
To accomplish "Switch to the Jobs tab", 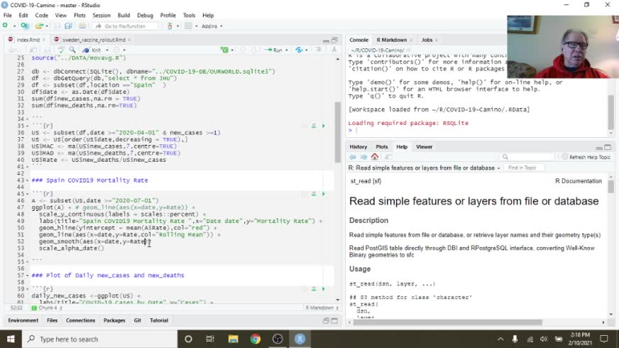I will coord(427,40).
